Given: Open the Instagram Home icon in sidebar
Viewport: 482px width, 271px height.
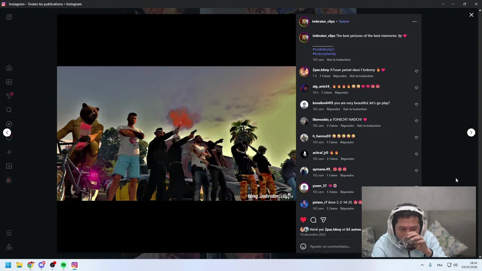Looking at the screenshot, I should (x=9, y=68).
